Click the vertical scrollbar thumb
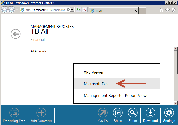 click(175, 62)
